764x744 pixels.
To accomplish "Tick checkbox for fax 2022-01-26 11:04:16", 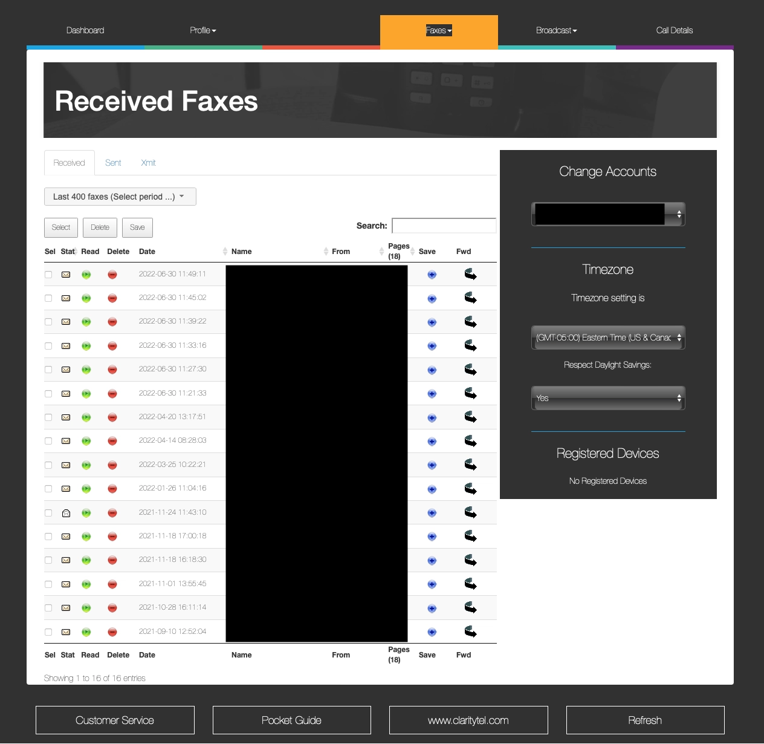I will click(x=48, y=489).
